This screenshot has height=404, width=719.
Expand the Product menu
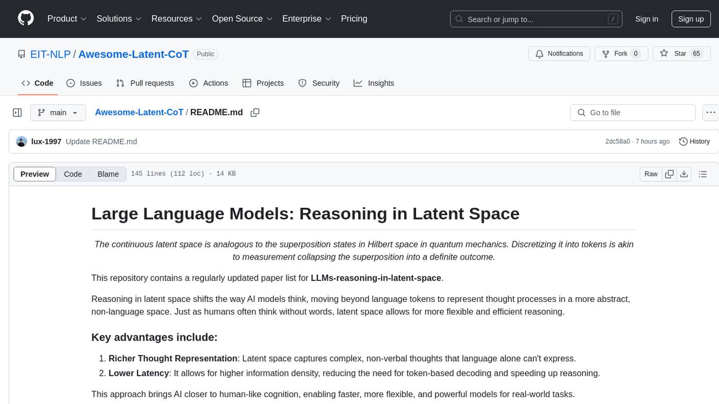(x=67, y=19)
